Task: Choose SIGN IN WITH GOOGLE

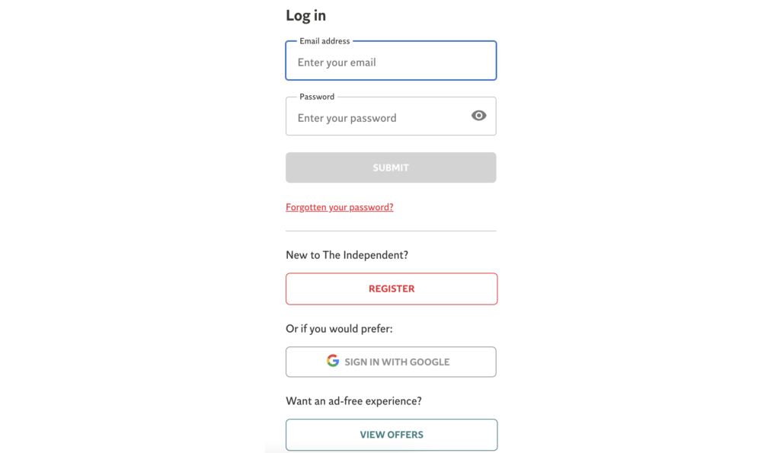Action: (391, 362)
